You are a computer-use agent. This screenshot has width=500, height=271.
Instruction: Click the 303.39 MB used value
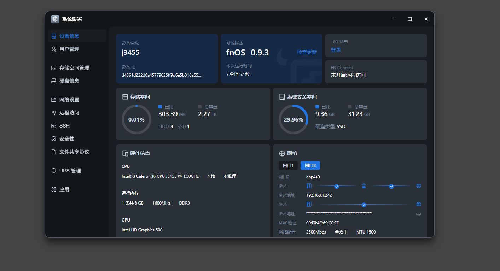(172, 114)
